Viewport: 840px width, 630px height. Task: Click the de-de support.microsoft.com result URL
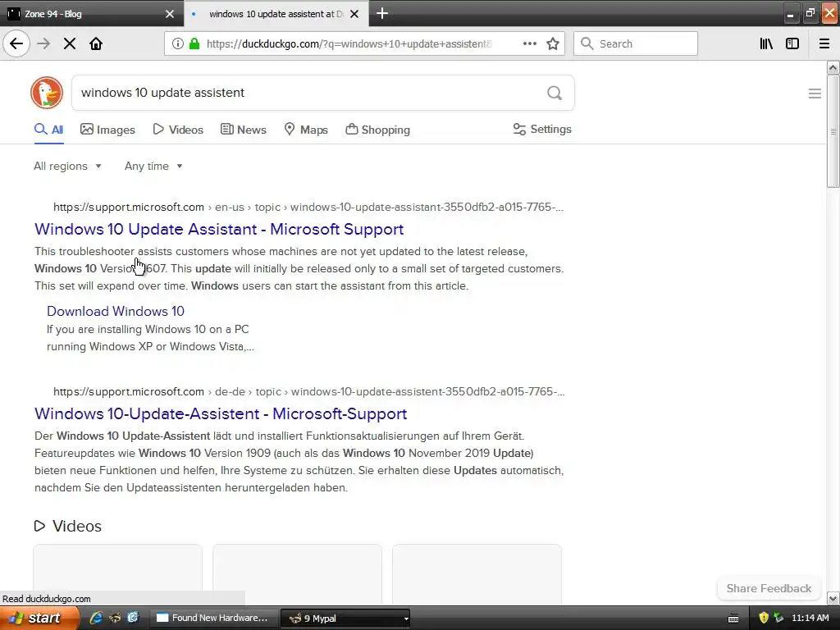(308, 391)
